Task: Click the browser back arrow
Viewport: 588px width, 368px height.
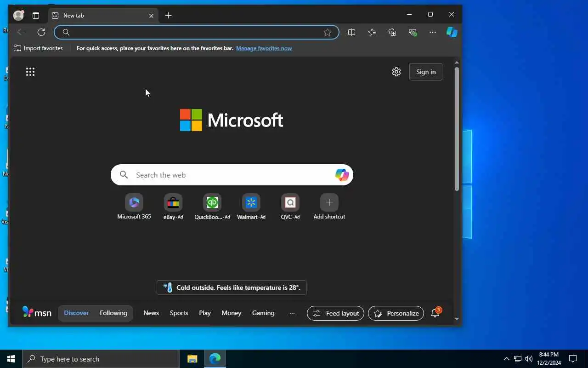Action: (x=21, y=32)
